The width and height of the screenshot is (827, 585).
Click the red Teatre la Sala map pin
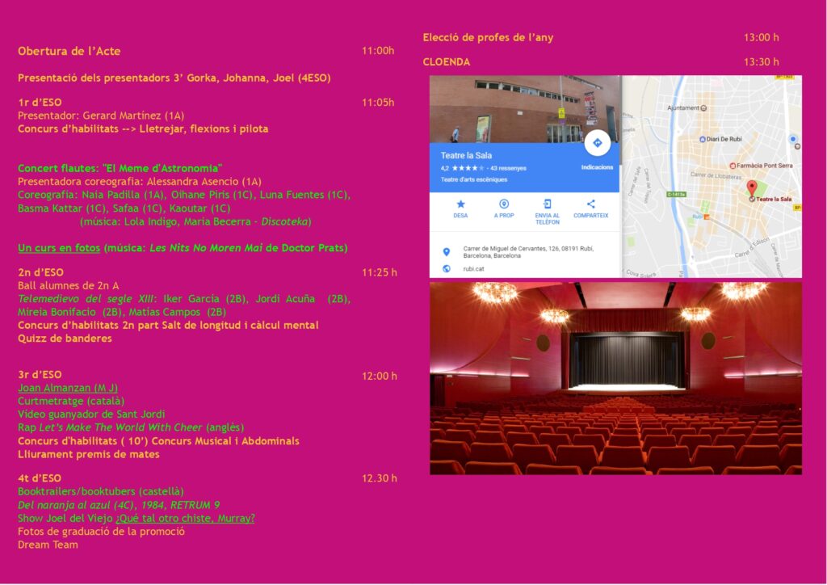coord(752,188)
